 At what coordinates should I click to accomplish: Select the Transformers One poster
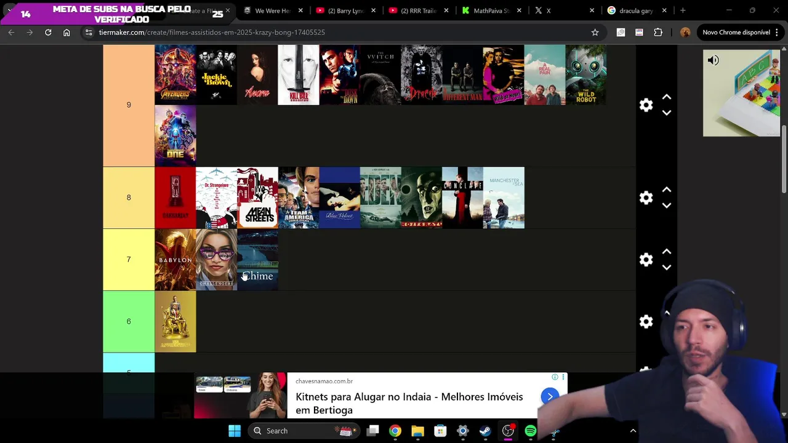[x=175, y=136]
